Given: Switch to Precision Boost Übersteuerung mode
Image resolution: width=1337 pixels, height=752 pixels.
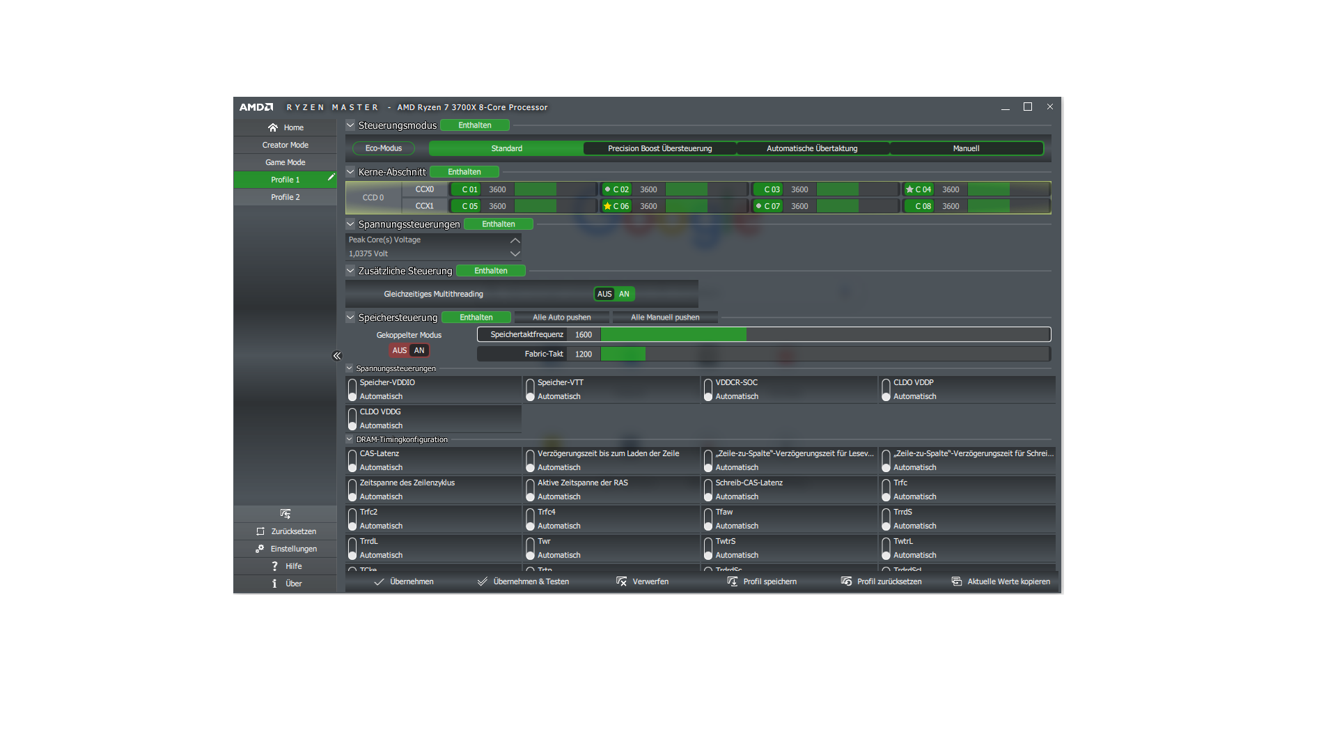Looking at the screenshot, I should tap(659, 148).
